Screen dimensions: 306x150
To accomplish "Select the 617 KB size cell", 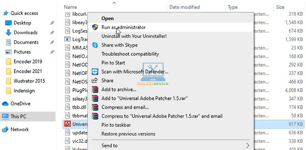I will click(296, 124).
